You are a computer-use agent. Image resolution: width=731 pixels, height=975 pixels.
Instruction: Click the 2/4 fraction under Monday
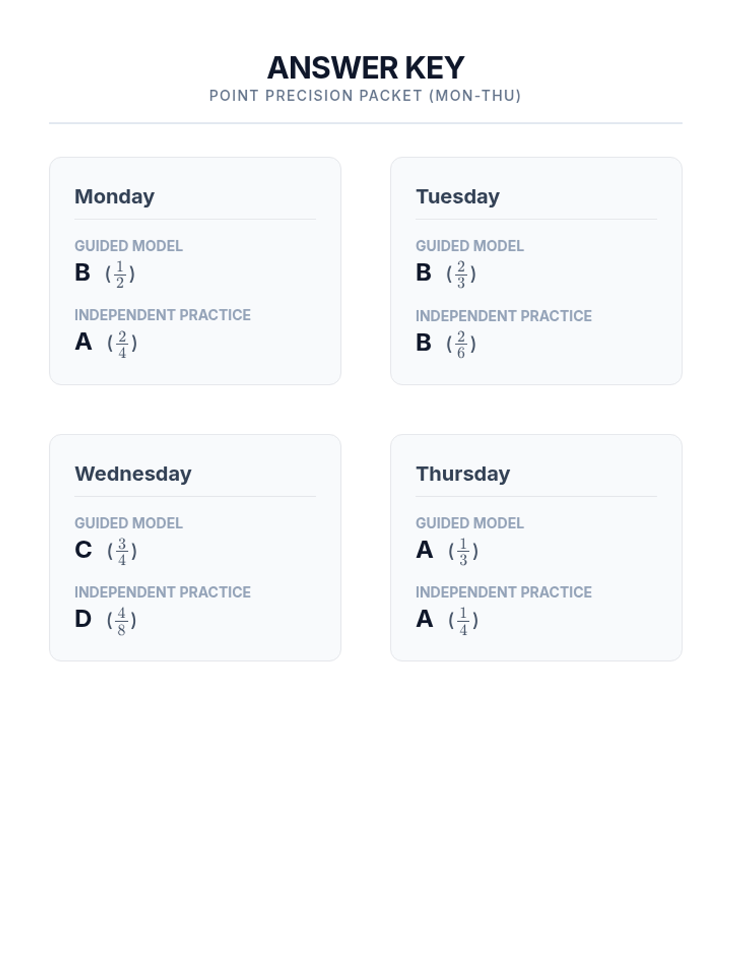122,344
